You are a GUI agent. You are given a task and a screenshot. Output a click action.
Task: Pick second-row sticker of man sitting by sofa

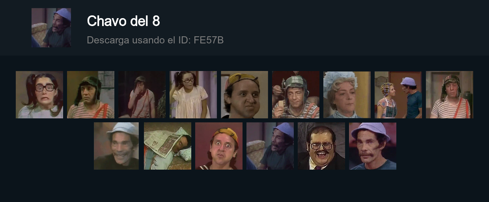(270, 146)
